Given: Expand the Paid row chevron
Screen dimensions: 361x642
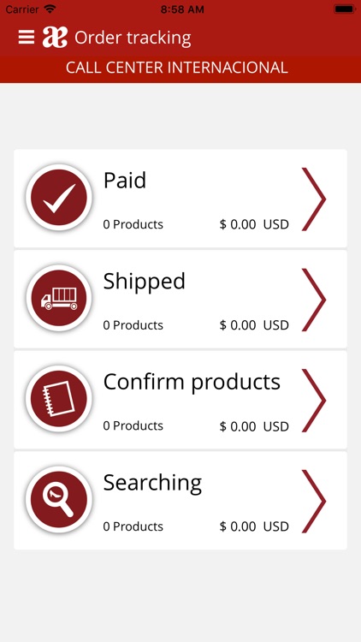Looking at the screenshot, I should tap(314, 199).
